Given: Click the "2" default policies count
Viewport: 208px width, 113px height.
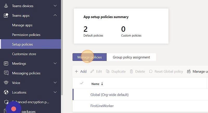Looking at the screenshot, I should click(x=86, y=29).
